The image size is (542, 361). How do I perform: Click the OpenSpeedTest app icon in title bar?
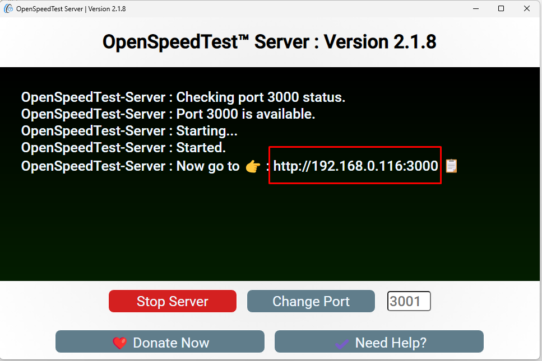click(x=8, y=8)
